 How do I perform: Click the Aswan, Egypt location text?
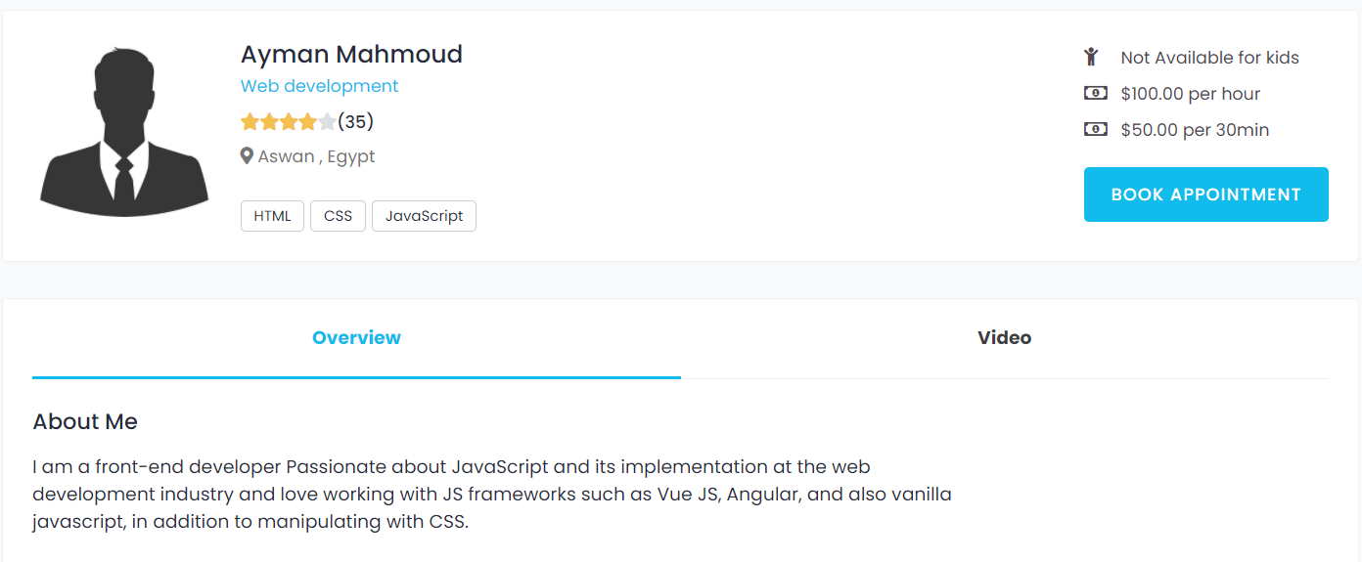pyautogui.click(x=316, y=156)
